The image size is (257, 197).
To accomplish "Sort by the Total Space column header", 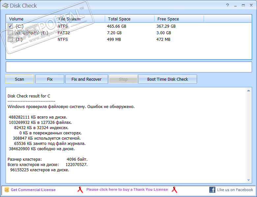I will 129,19.
